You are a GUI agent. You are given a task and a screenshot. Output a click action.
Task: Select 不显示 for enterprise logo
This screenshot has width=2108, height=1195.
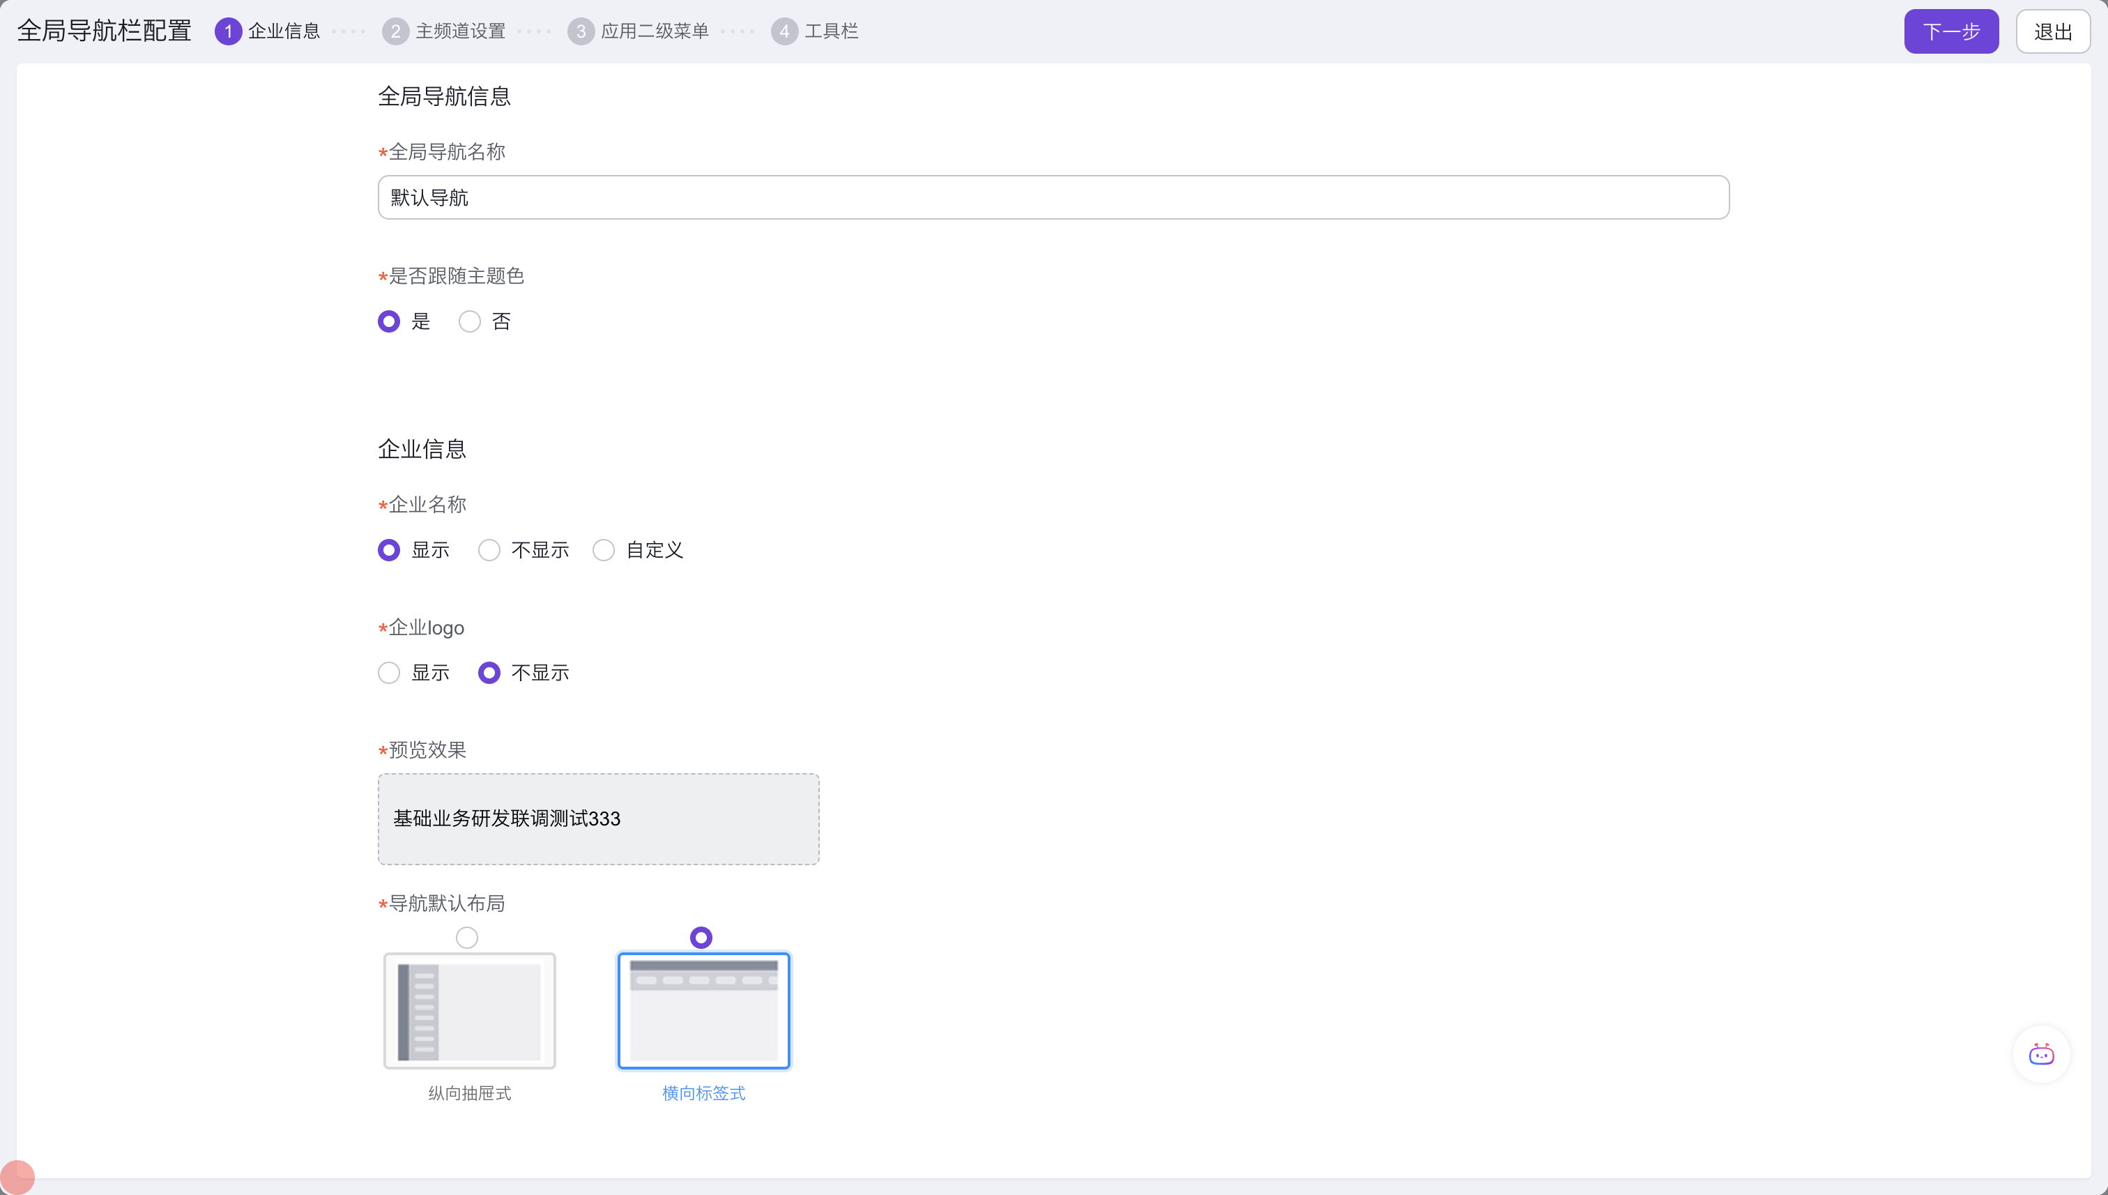(x=489, y=673)
